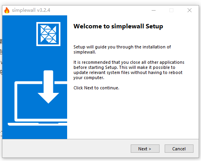This screenshot has height=161, width=201.
Task: Click the simplewall flame icon in title bar
Action: pyautogui.click(x=7, y=10)
